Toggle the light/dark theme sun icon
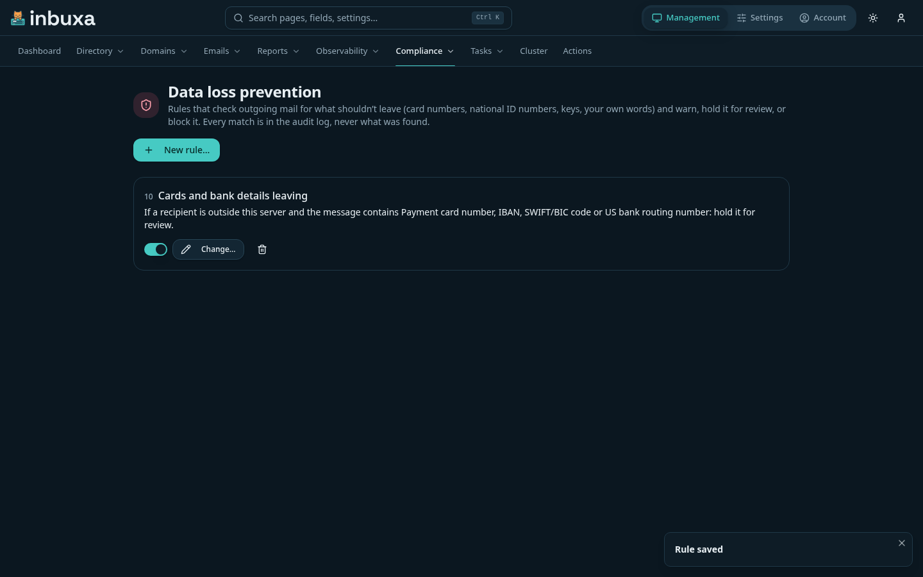The height and width of the screenshot is (577, 923). pyautogui.click(x=873, y=18)
